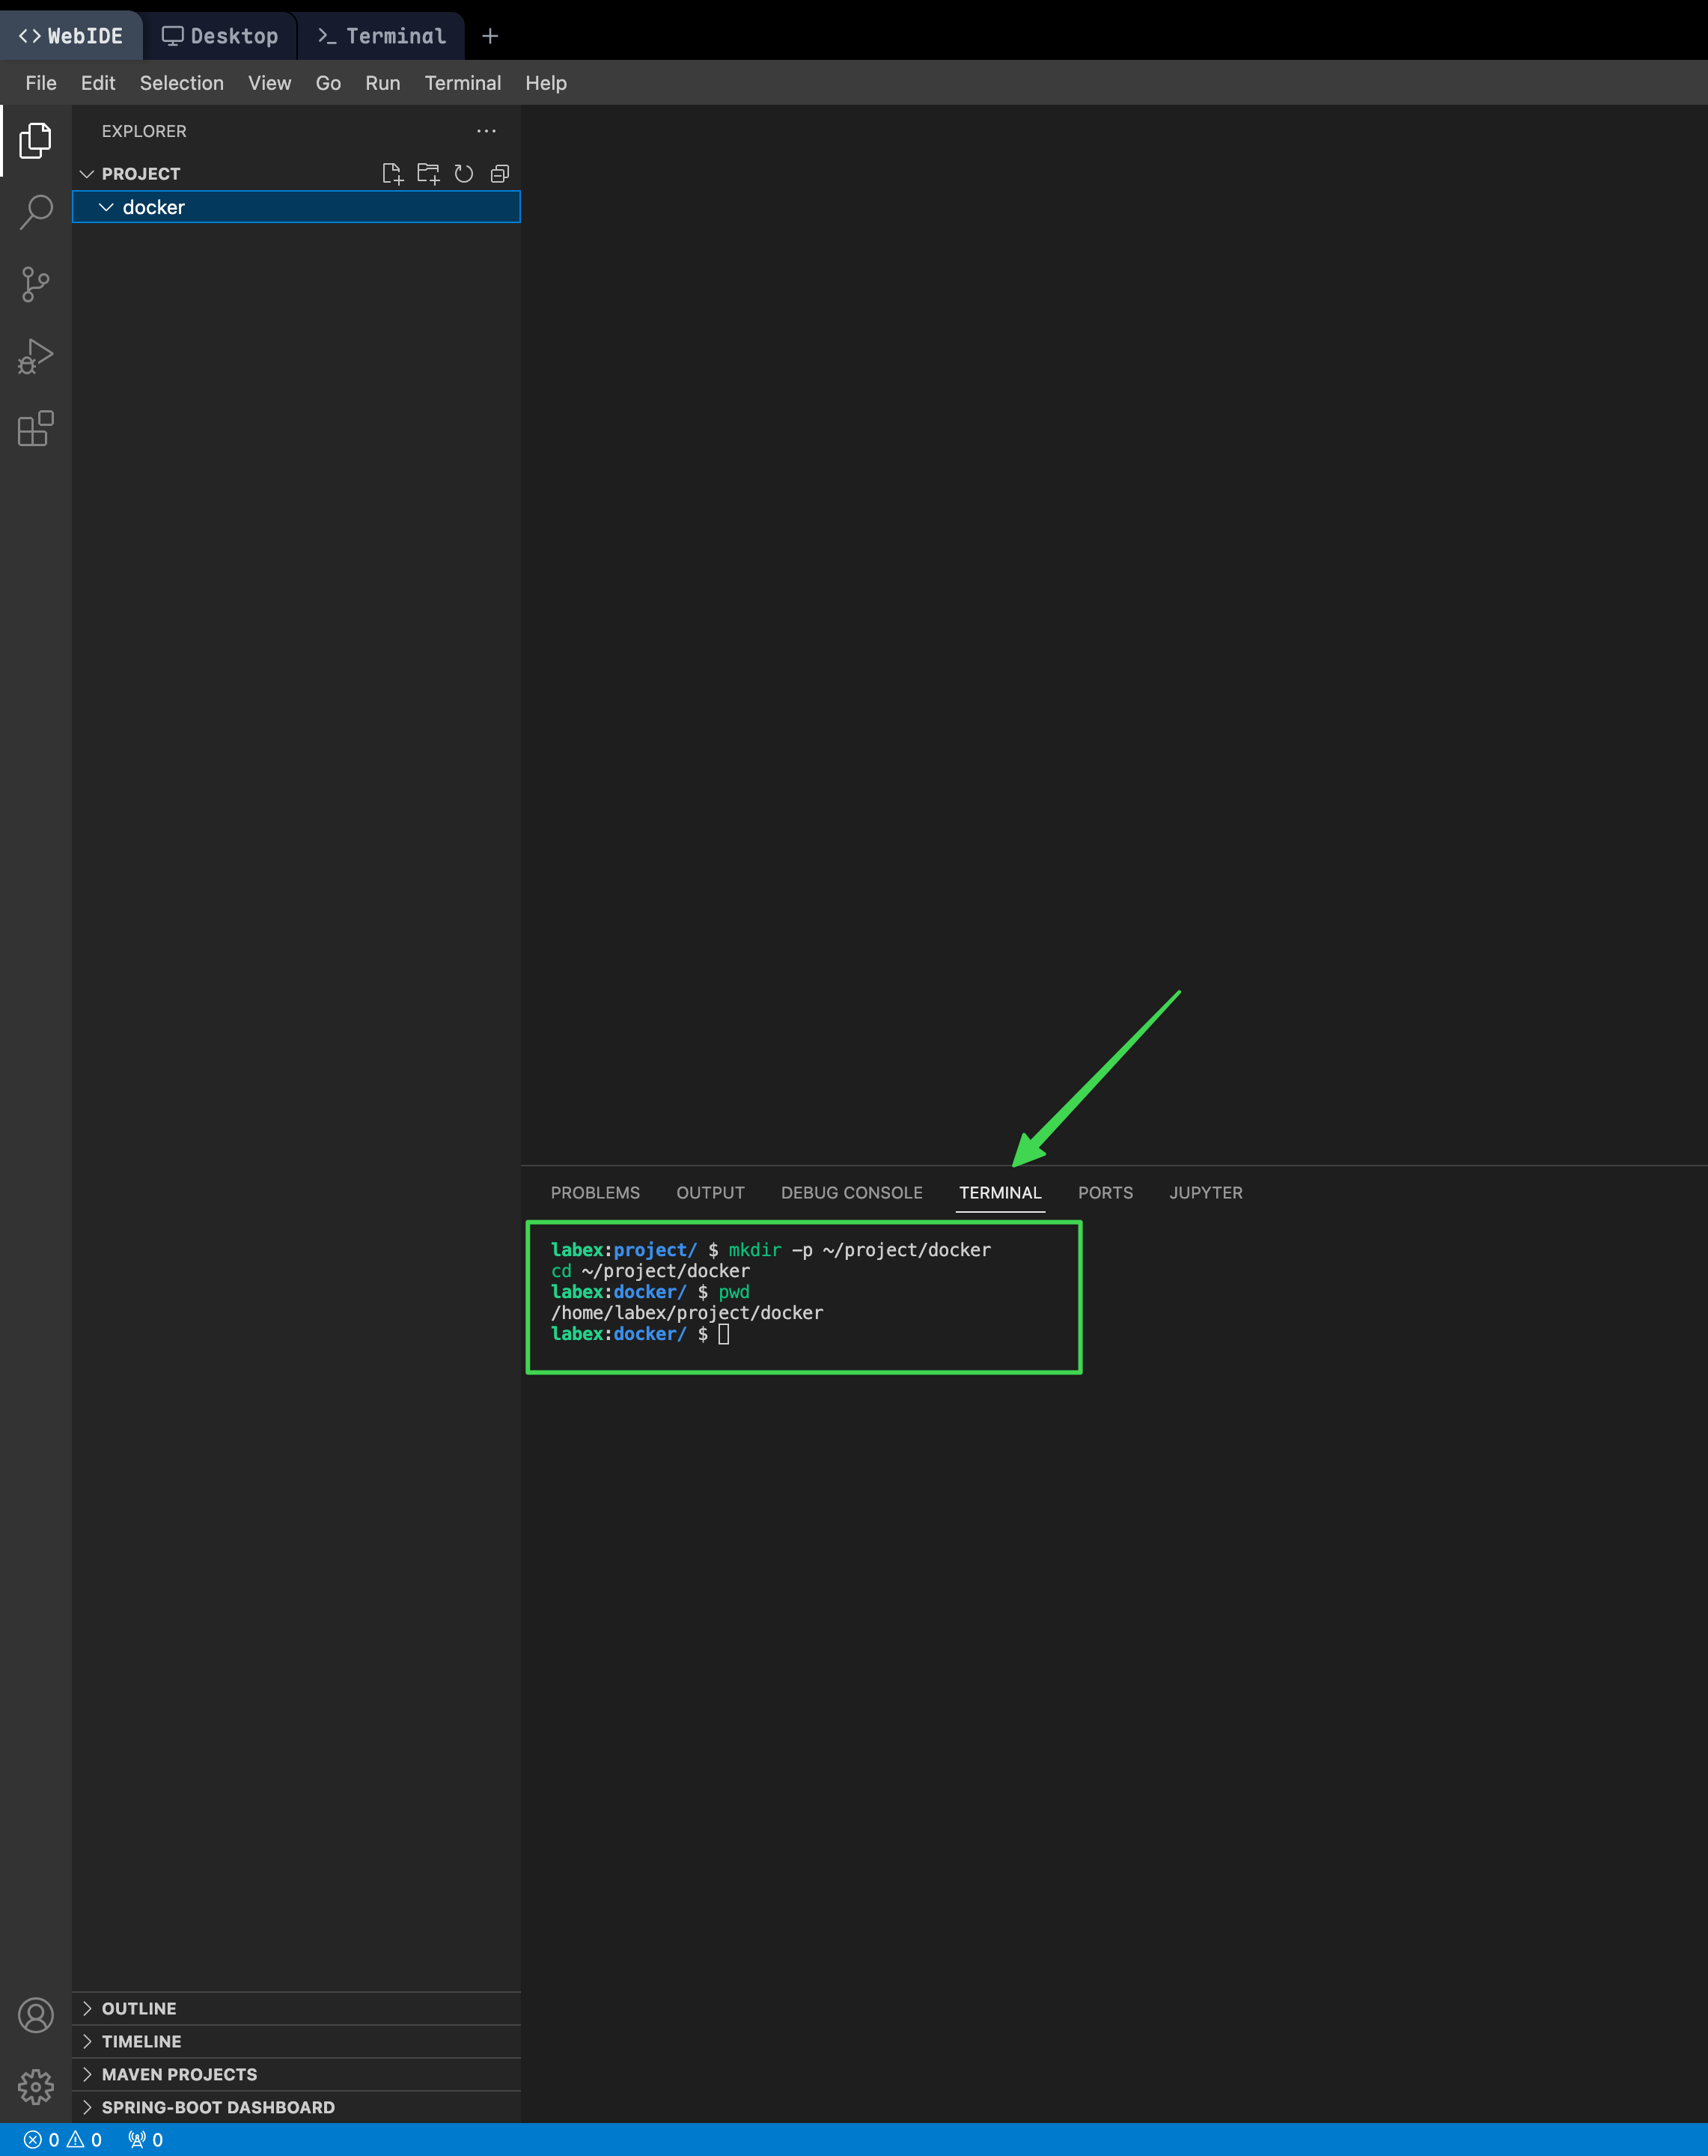Collapse all folders in the Explorer
This screenshot has height=2156, width=1708.
coord(499,173)
